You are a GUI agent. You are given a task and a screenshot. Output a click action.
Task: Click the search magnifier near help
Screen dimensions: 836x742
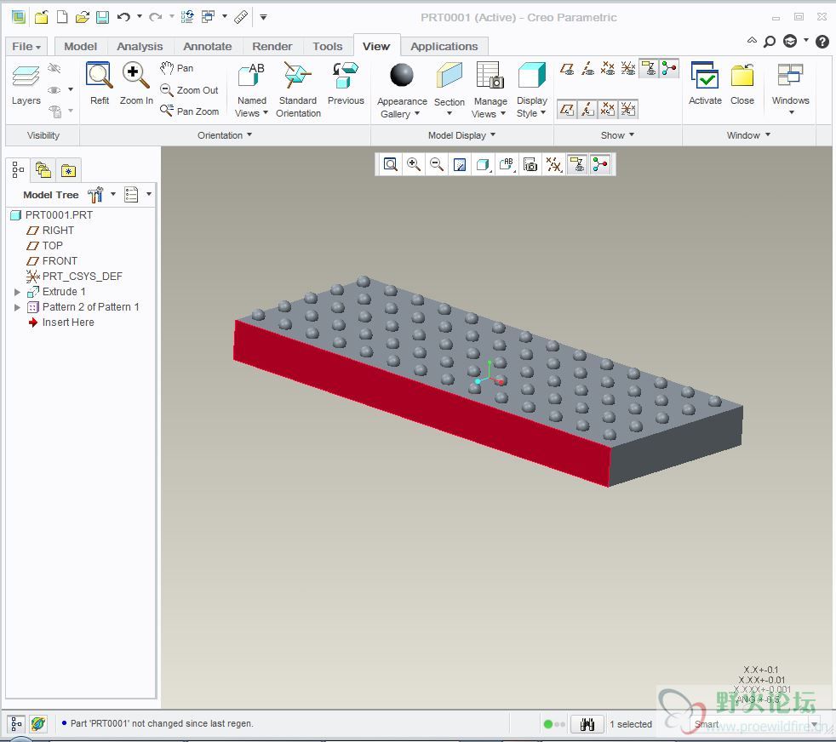pos(770,41)
